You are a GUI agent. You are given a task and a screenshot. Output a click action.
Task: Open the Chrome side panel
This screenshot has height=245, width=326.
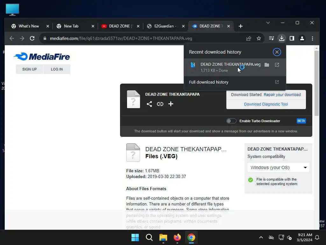point(292,38)
